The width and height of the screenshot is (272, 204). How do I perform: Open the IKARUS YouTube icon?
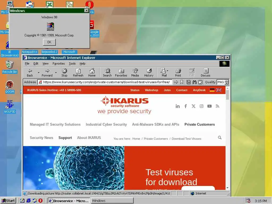pos(209,106)
